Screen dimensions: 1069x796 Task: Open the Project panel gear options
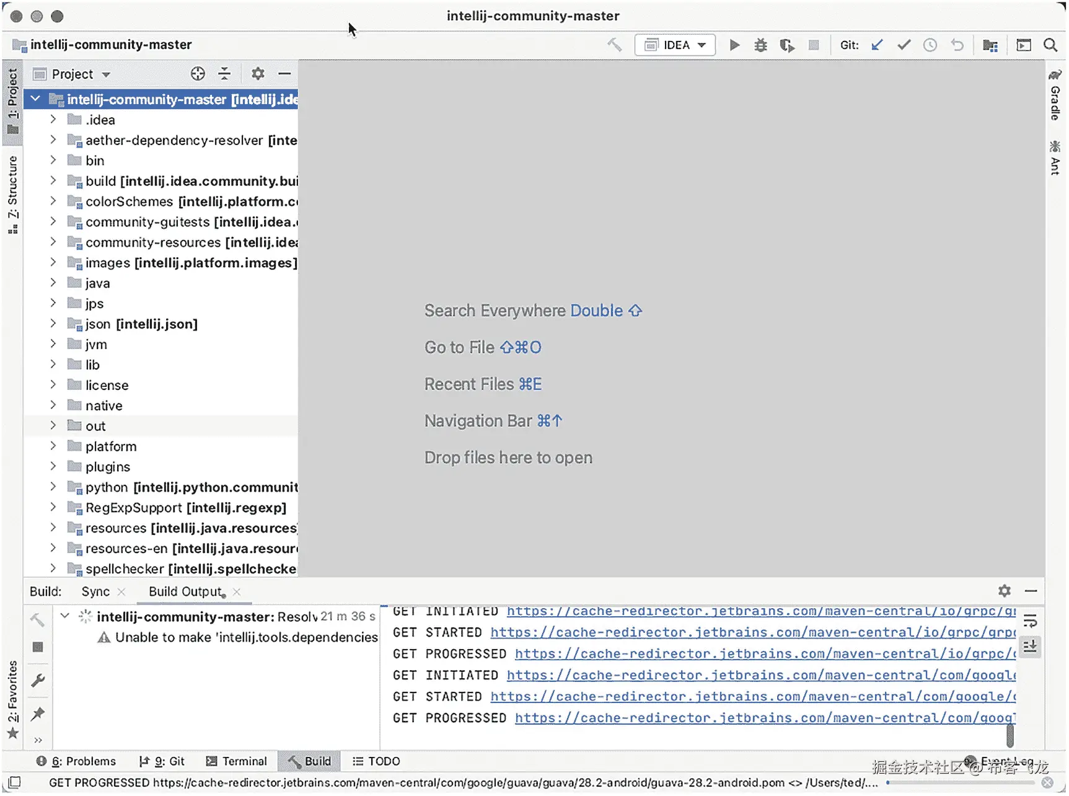(x=258, y=74)
